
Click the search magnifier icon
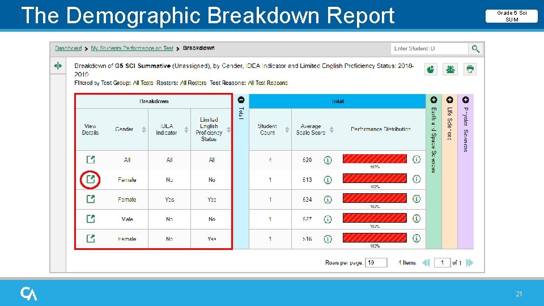click(x=475, y=49)
